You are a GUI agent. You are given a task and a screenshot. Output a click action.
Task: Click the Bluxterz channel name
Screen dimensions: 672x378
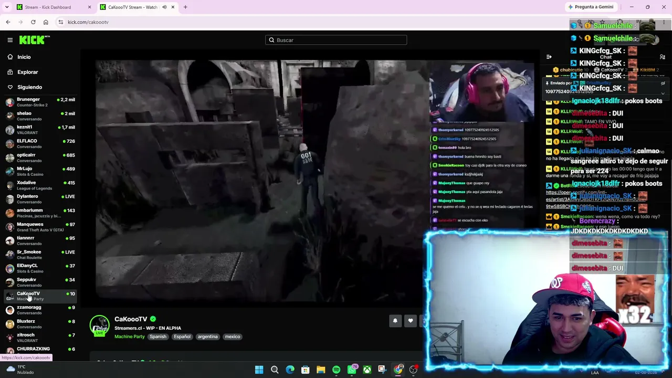[x=26, y=321]
